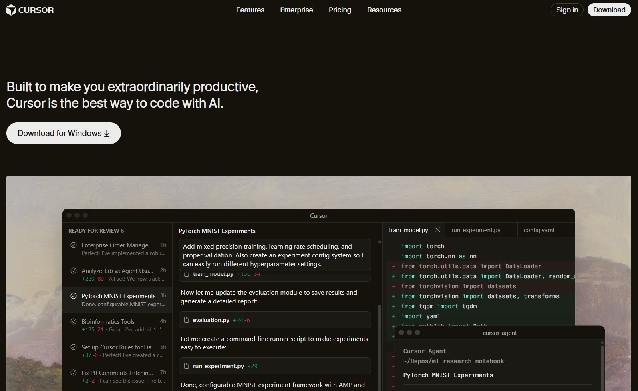Image resolution: width=638 pixels, height=391 pixels.
Task: Click check icon beside Enterprise Order Management
Action: tap(74, 245)
